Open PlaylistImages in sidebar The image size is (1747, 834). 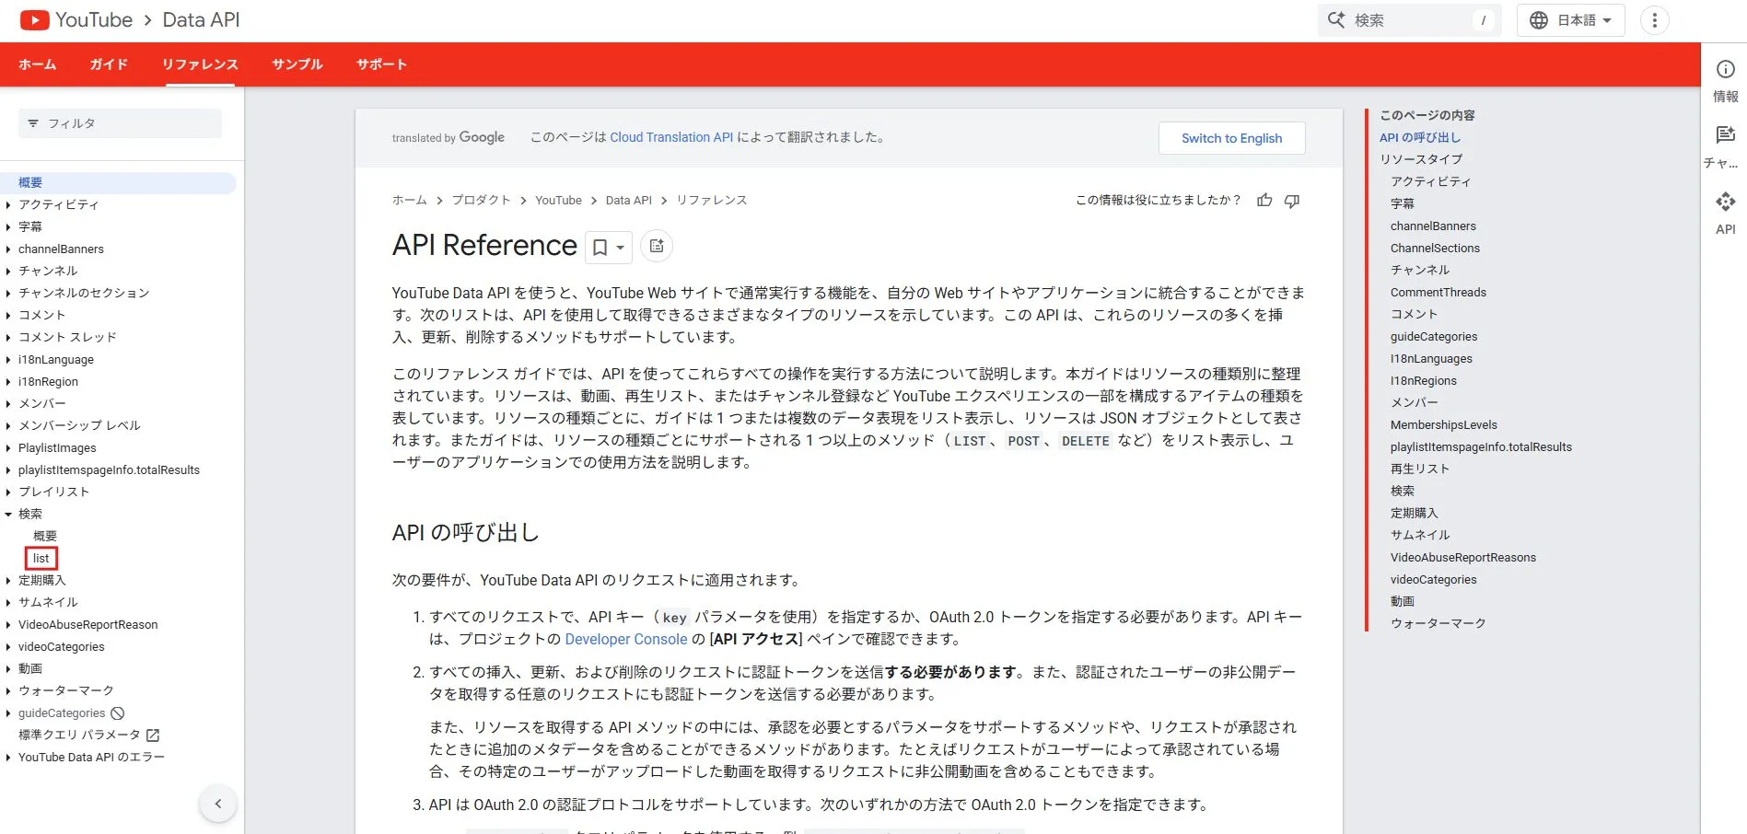click(x=57, y=448)
